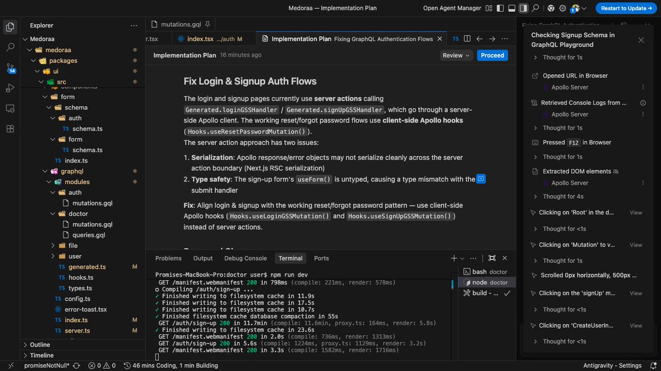Open the Extensions view
Image resolution: width=661 pixels, height=371 pixels.
tap(10, 129)
